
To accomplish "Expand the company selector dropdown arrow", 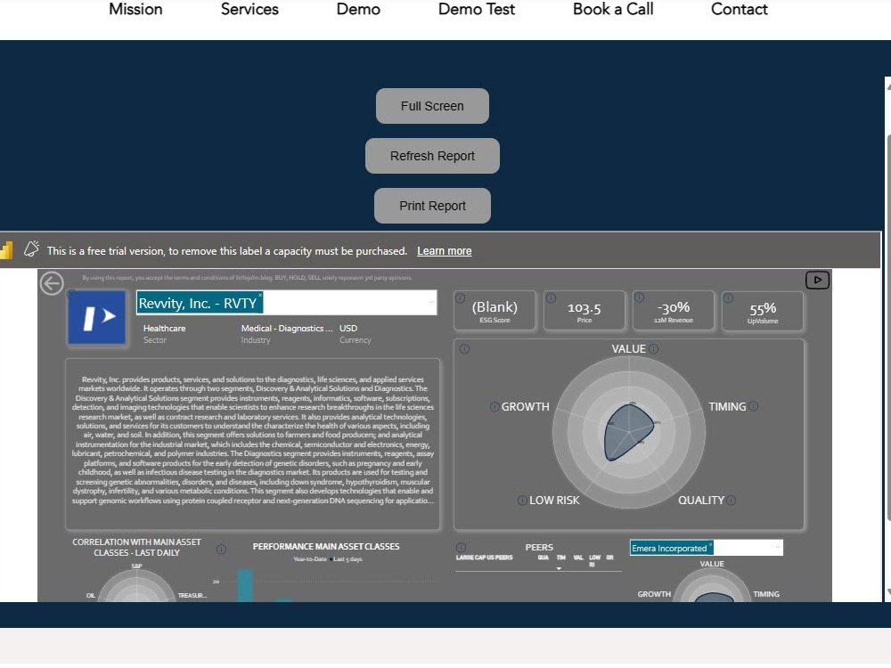I will point(431,303).
